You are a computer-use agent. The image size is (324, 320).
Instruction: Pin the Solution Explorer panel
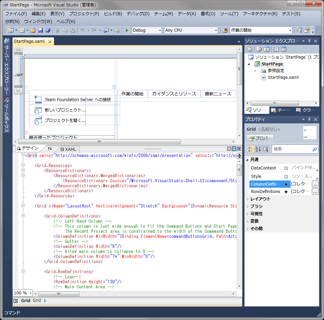click(x=309, y=41)
